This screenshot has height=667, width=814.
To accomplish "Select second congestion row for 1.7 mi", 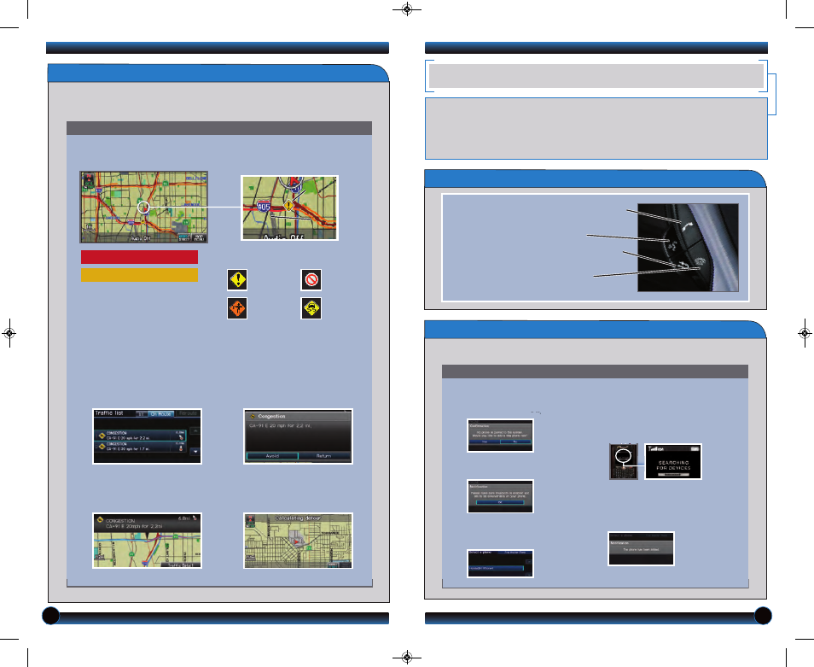I will point(140,447).
